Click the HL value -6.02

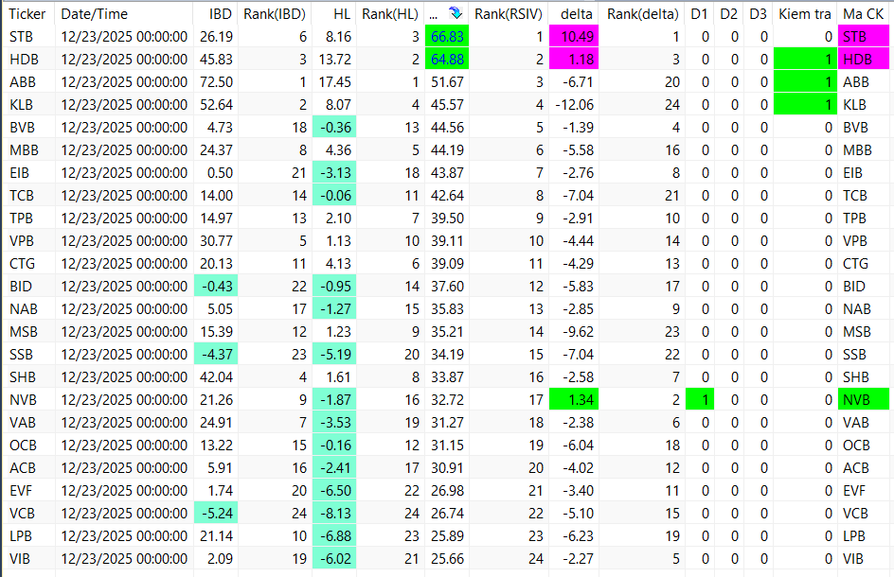tap(334, 559)
